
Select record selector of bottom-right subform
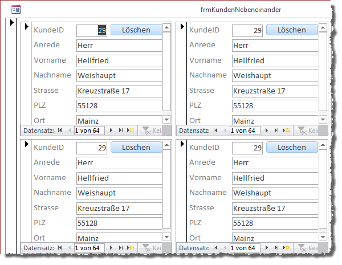(x=182, y=191)
